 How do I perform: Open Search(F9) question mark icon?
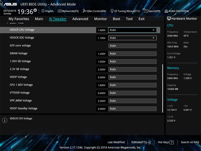146,11
